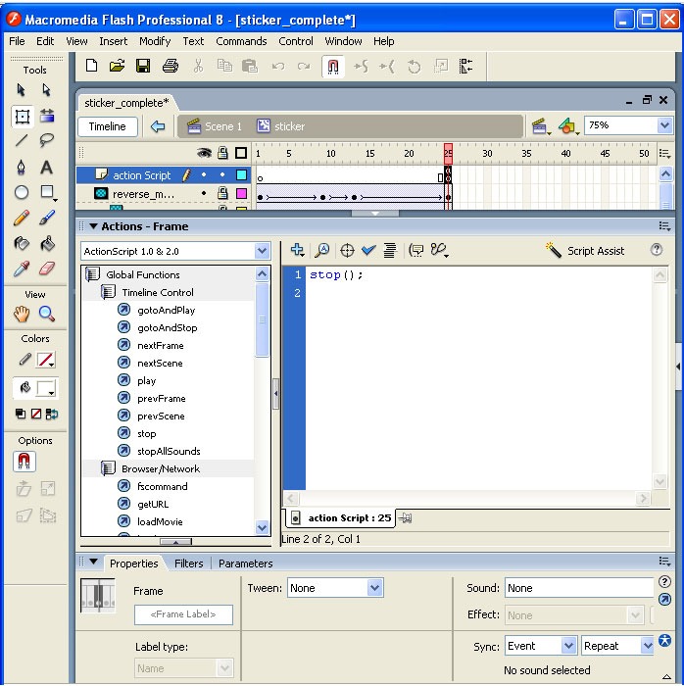Click the Show code hint icon
This screenshot has height=686, width=684.
pyautogui.click(x=415, y=250)
